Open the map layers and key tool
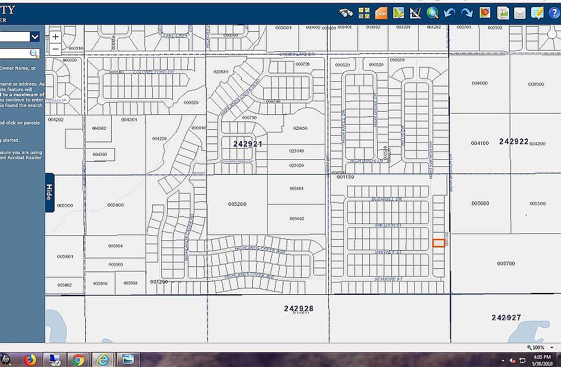The height and width of the screenshot is (367, 561). [398, 13]
